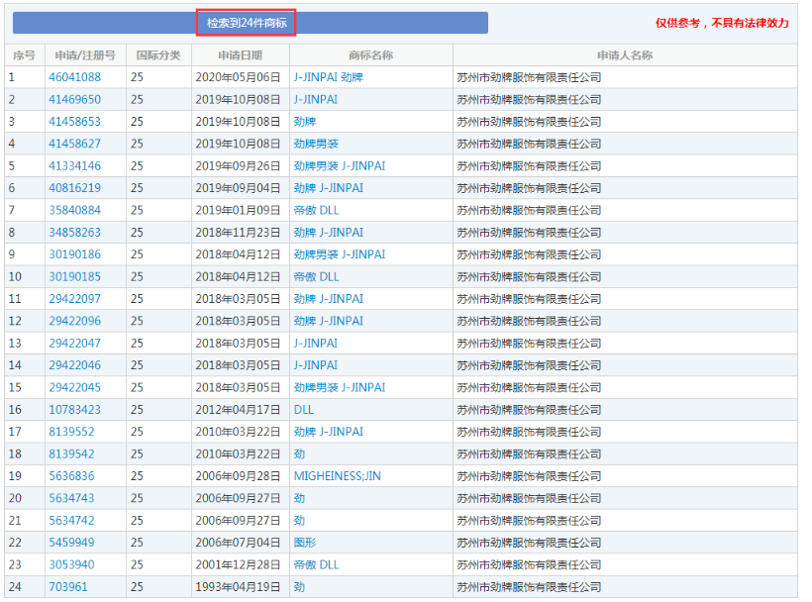Click application number 41334146
Viewport: 812px width, 602px height.
pyautogui.click(x=74, y=165)
